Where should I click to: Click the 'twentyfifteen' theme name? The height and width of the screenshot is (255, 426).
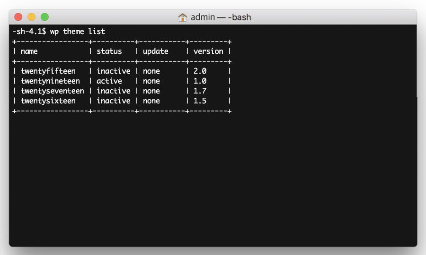tap(48, 71)
